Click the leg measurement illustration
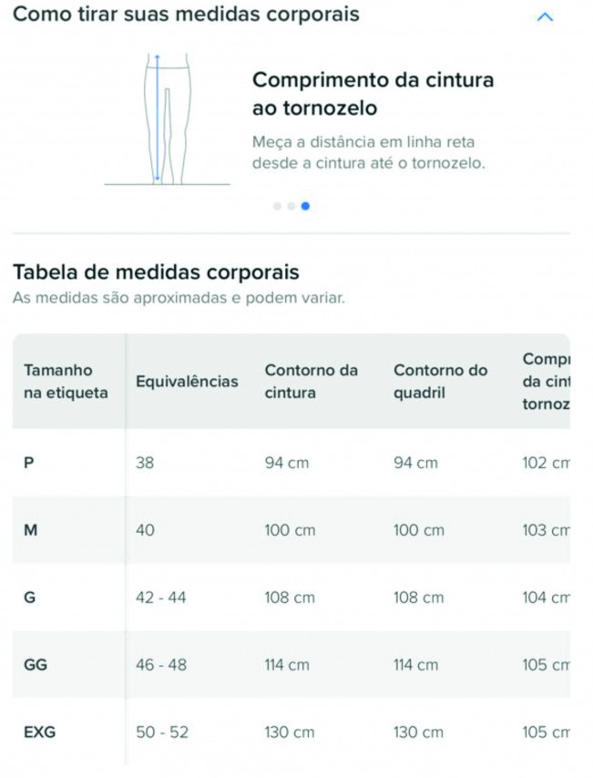This screenshot has height=778, width=593. [168, 118]
